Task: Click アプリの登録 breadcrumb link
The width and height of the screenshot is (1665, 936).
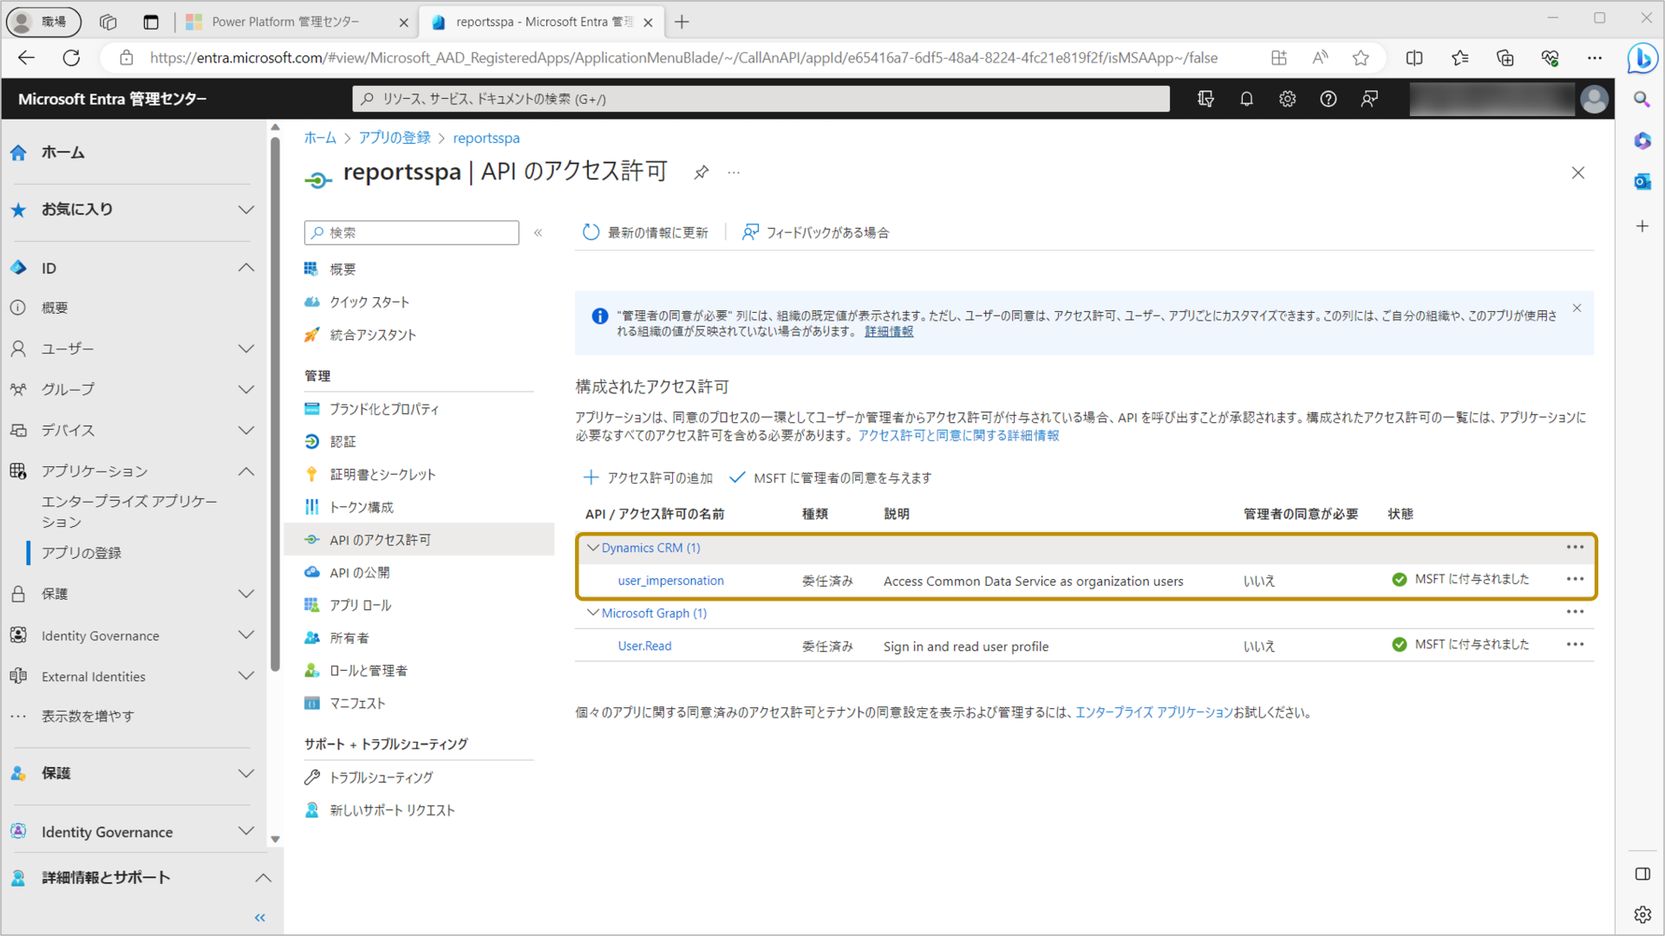Action: coord(395,138)
